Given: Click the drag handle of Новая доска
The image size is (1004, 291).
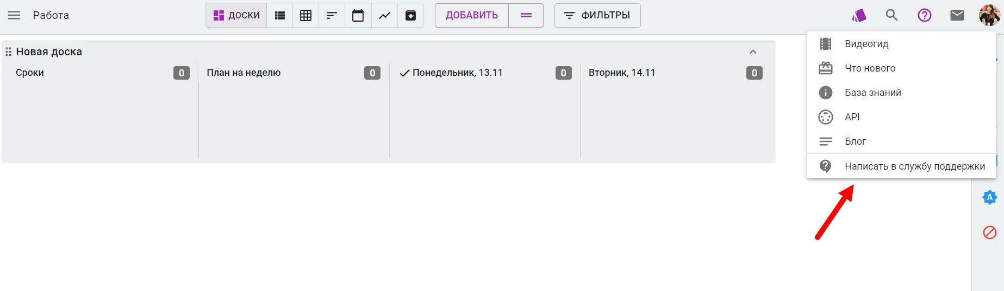Looking at the screenshot, I should coord(8,52).
